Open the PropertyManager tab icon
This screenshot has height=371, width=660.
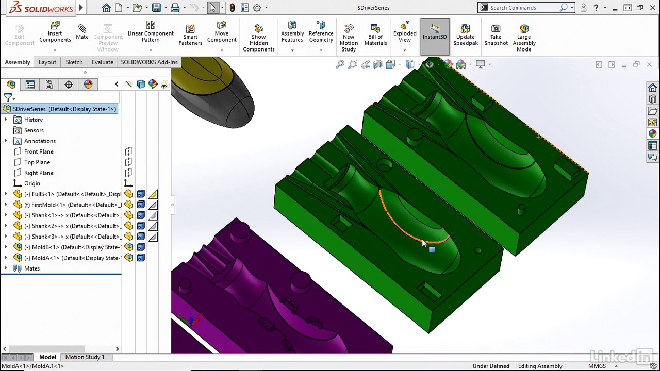30,85
